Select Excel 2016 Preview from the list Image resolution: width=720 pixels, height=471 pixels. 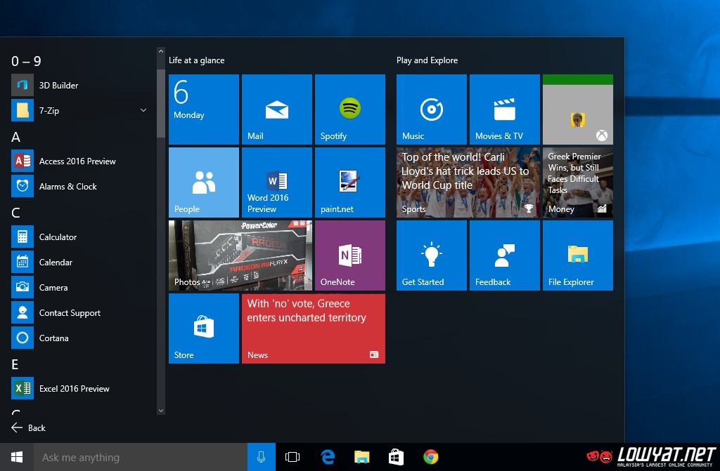click(x=74, y=389)
